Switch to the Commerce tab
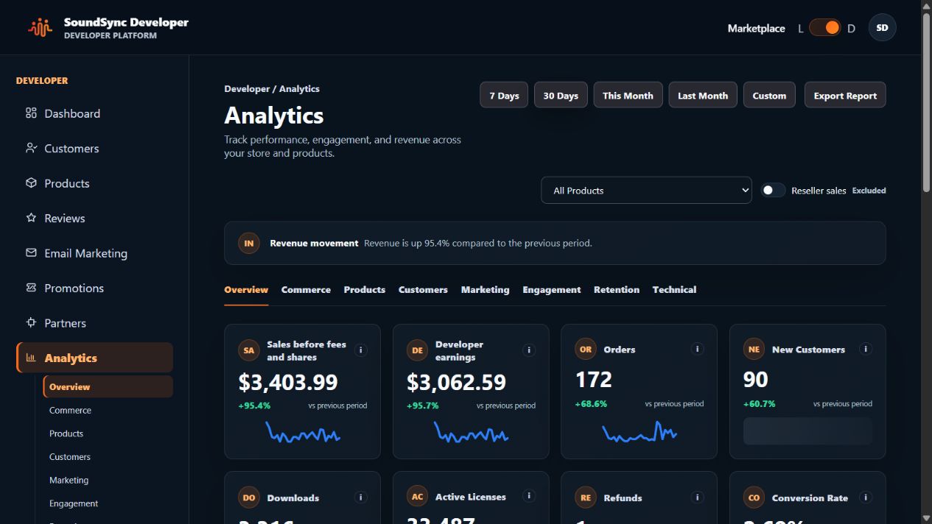Image resolution: width=932 pixels, height=524 pixels. (x=306, y=290)
